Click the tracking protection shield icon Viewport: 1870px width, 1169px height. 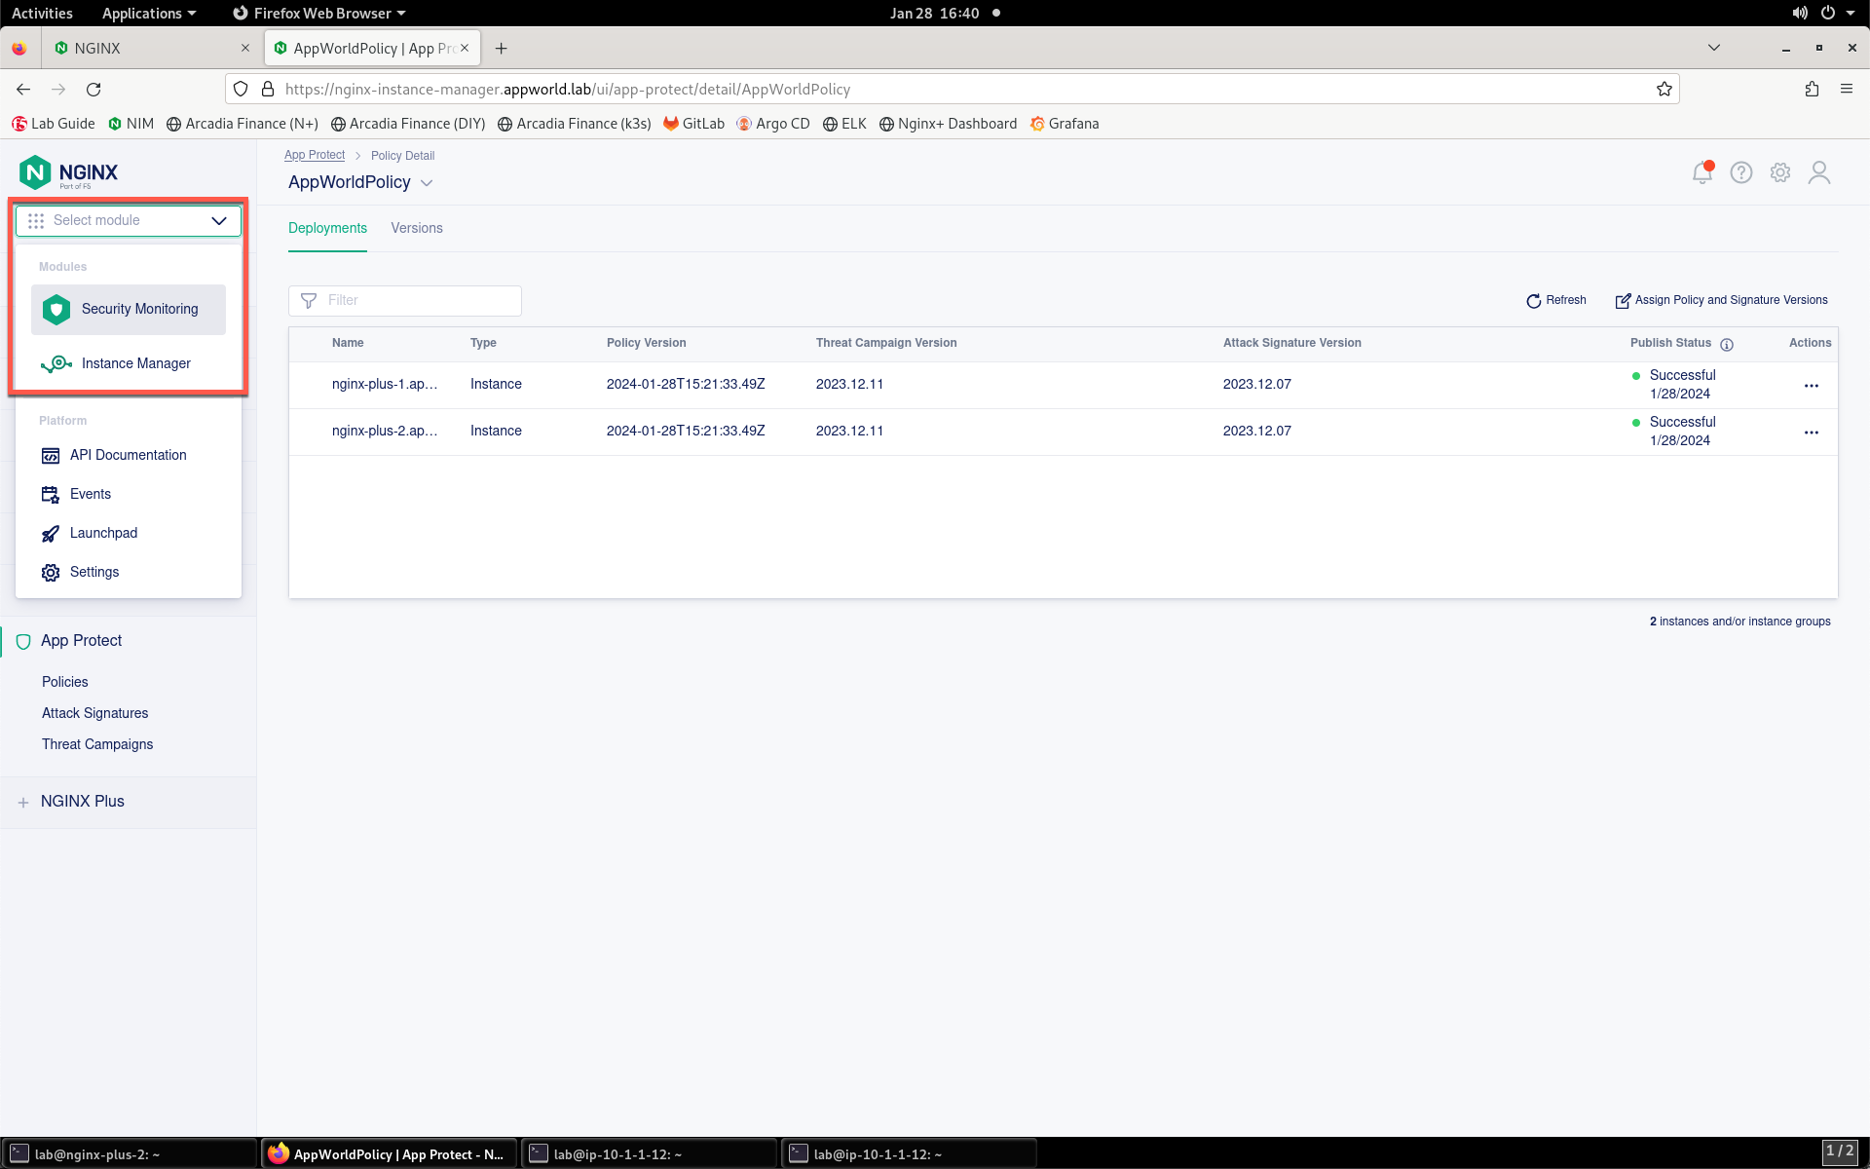click(241, 89)
